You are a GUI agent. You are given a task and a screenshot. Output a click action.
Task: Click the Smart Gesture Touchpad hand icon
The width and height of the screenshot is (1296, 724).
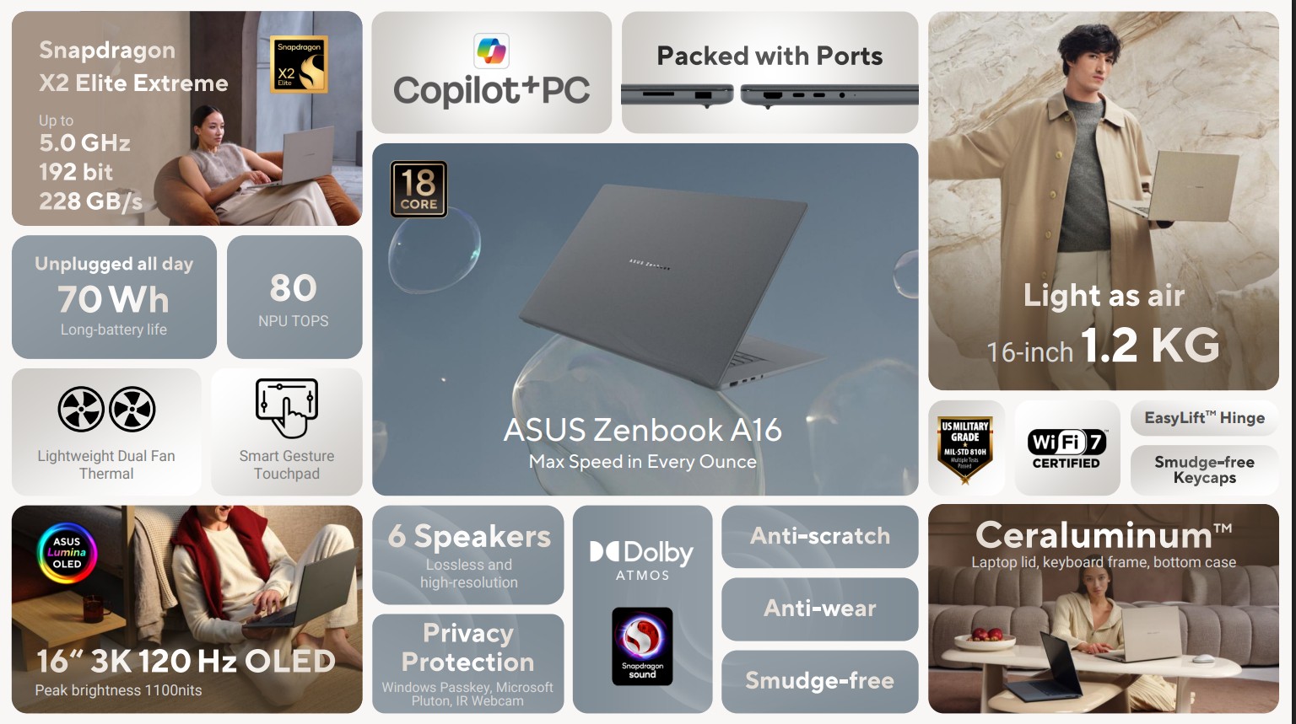click(x=287, y=408)
